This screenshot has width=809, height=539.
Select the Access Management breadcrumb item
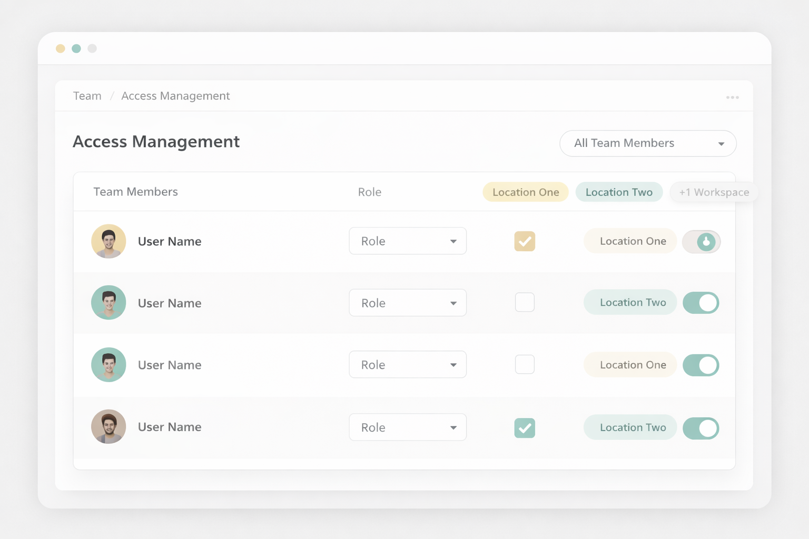[x=175, y=96]
